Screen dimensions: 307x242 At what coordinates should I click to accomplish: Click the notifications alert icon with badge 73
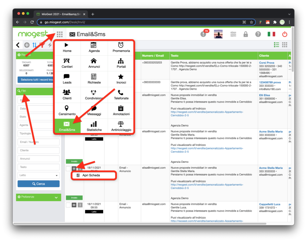(204, 34)
